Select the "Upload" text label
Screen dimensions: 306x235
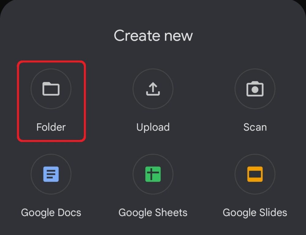point(153,127)
